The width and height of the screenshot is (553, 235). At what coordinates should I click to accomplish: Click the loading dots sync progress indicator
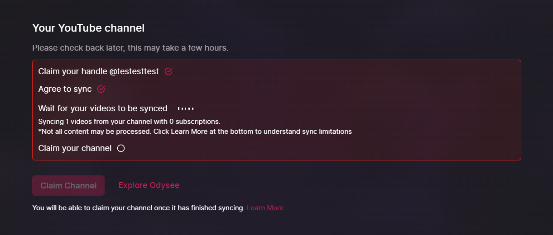186,109
